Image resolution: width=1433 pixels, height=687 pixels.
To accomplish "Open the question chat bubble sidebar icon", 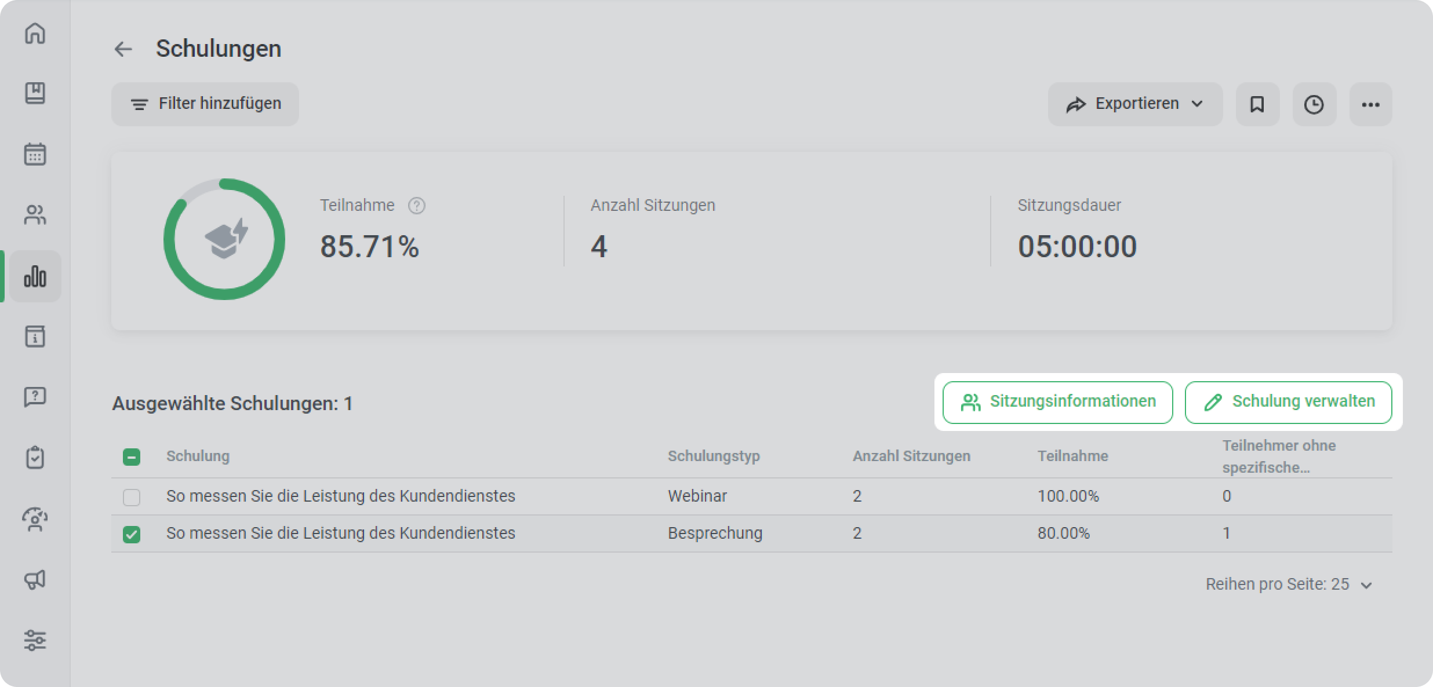I will [x=35, y=397].
